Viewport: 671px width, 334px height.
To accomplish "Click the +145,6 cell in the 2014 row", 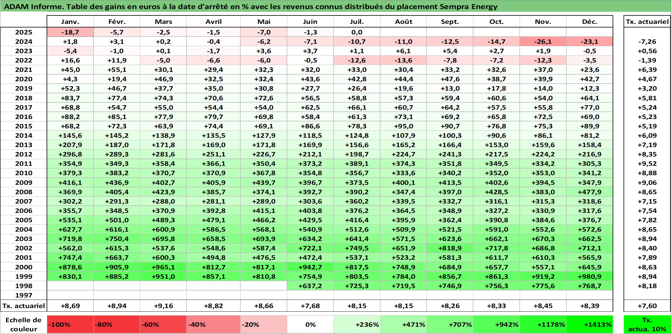I will 70,135.
